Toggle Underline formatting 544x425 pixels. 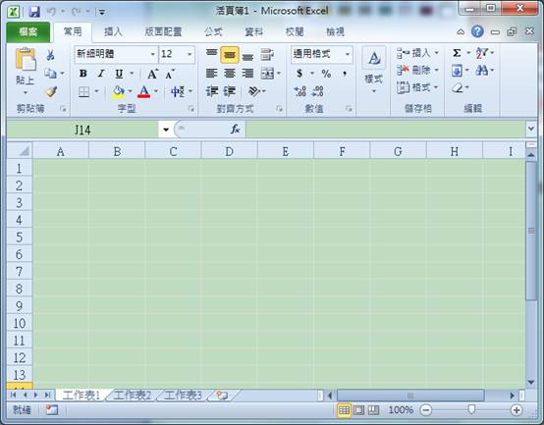pyautogui.click(x=119, y=74)
